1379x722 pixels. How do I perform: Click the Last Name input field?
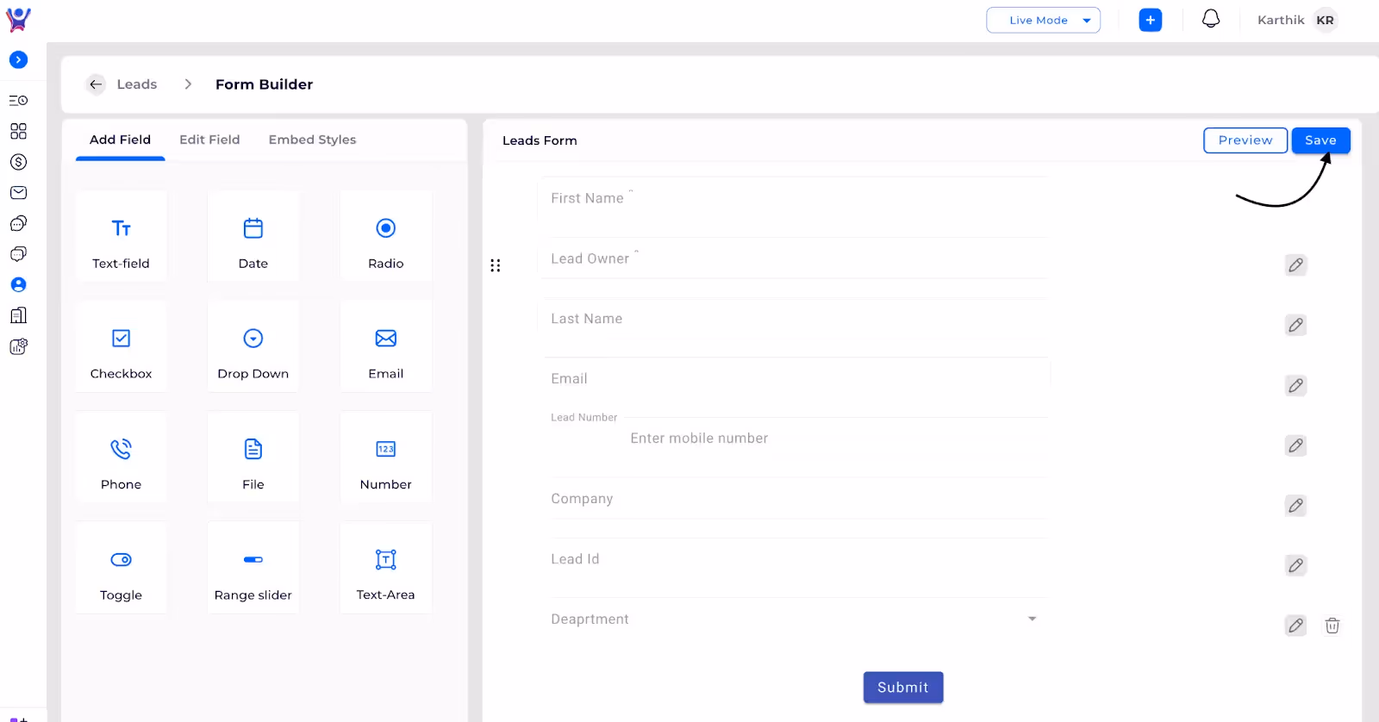click(794, 319)
